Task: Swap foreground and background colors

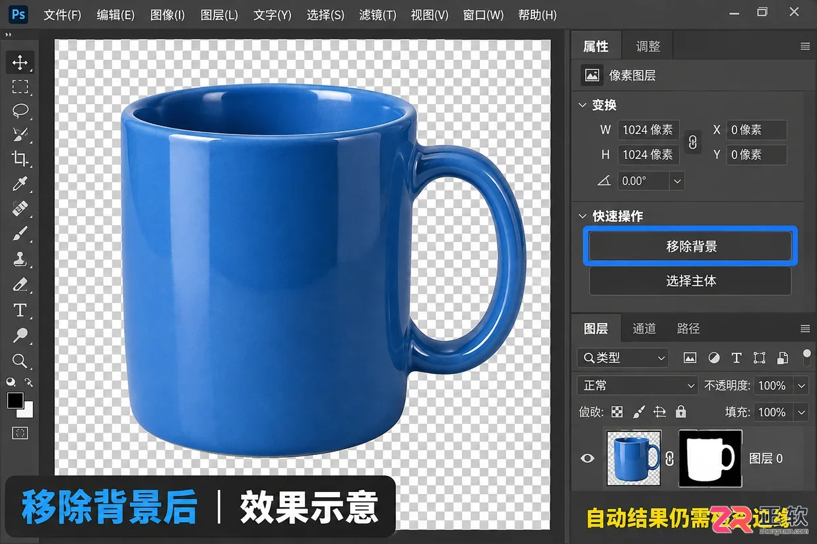Action: (28, 382)
